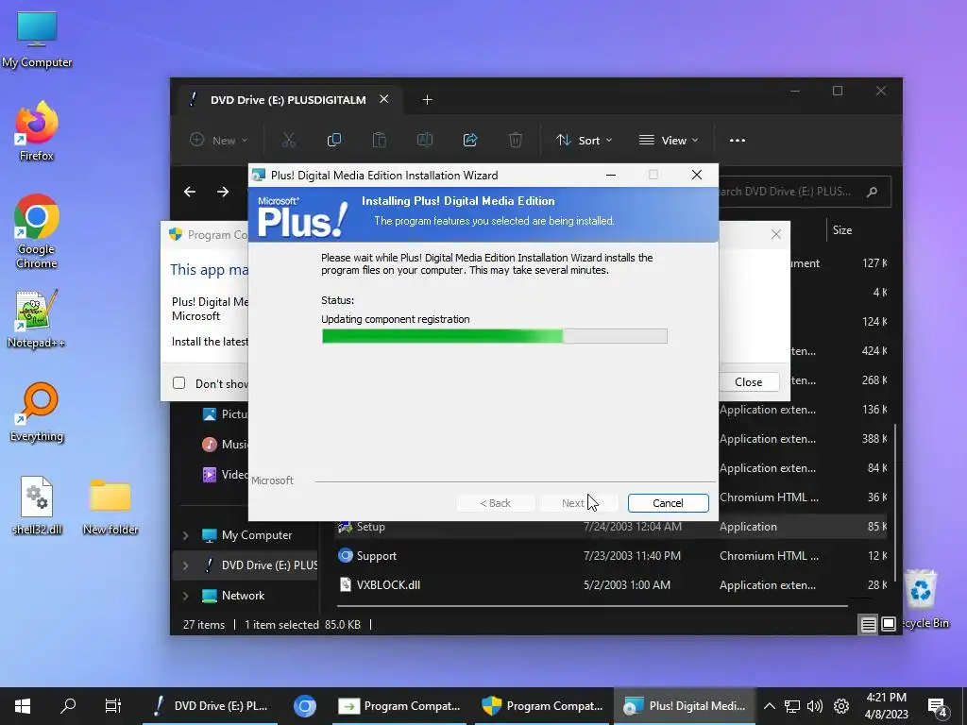This screenshot has height=725, width=967.
Task: Select shell32.dll file on desktop
Action: pos(37,506)
